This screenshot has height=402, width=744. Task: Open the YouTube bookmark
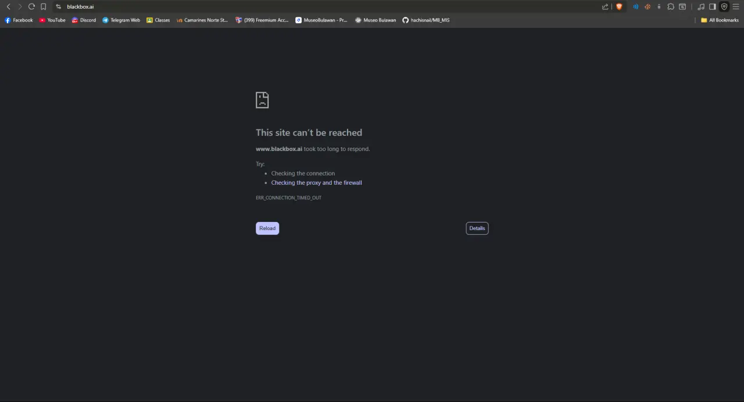[52, 20]
